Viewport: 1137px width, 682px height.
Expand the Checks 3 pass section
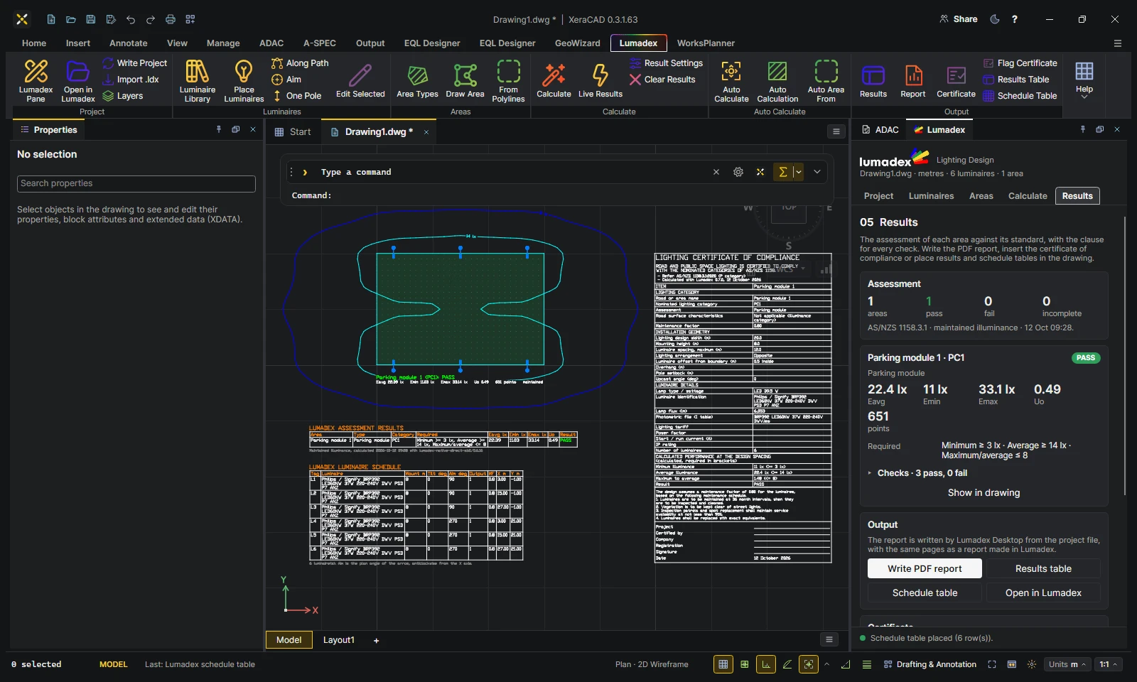point(917,473)
